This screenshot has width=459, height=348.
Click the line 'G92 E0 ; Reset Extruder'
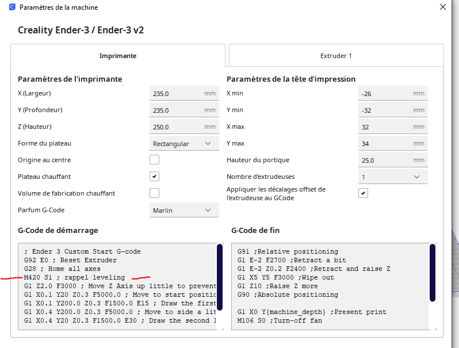pos(70,260)
